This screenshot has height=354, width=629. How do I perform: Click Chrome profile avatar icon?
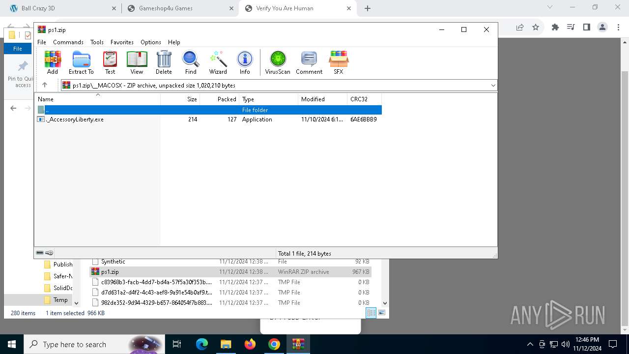(602, 28)
